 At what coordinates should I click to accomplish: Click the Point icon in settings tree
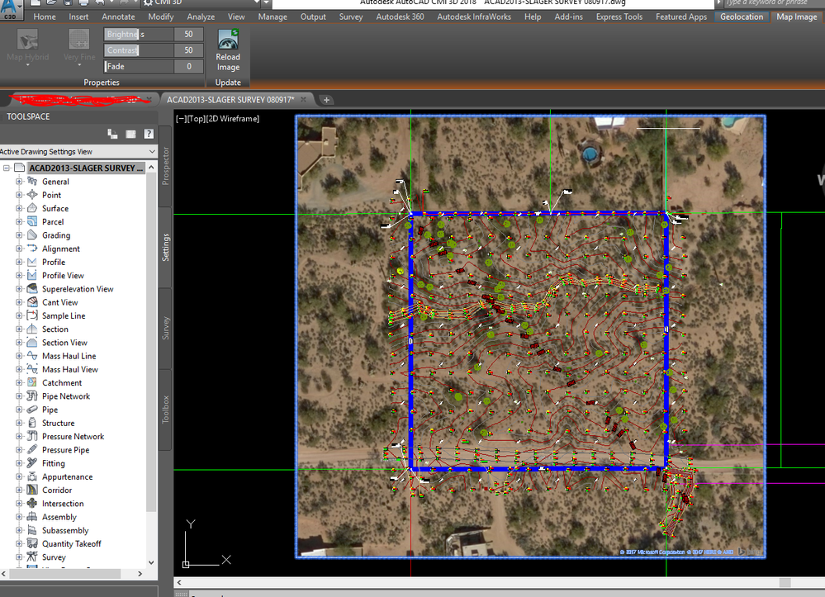point(32,195)
